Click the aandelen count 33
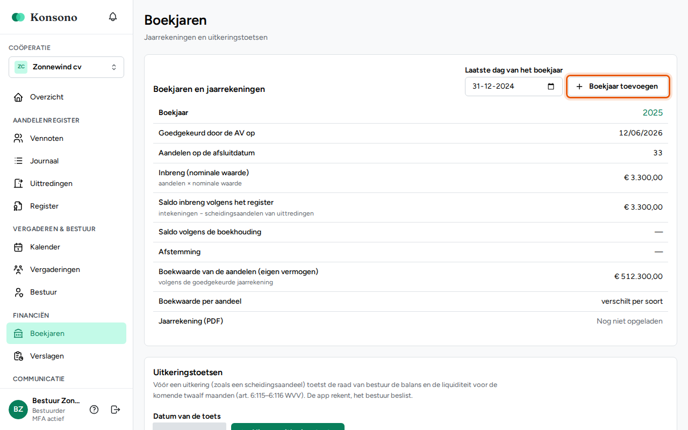Viewport: 688px width, 430px height. (658, 153)
